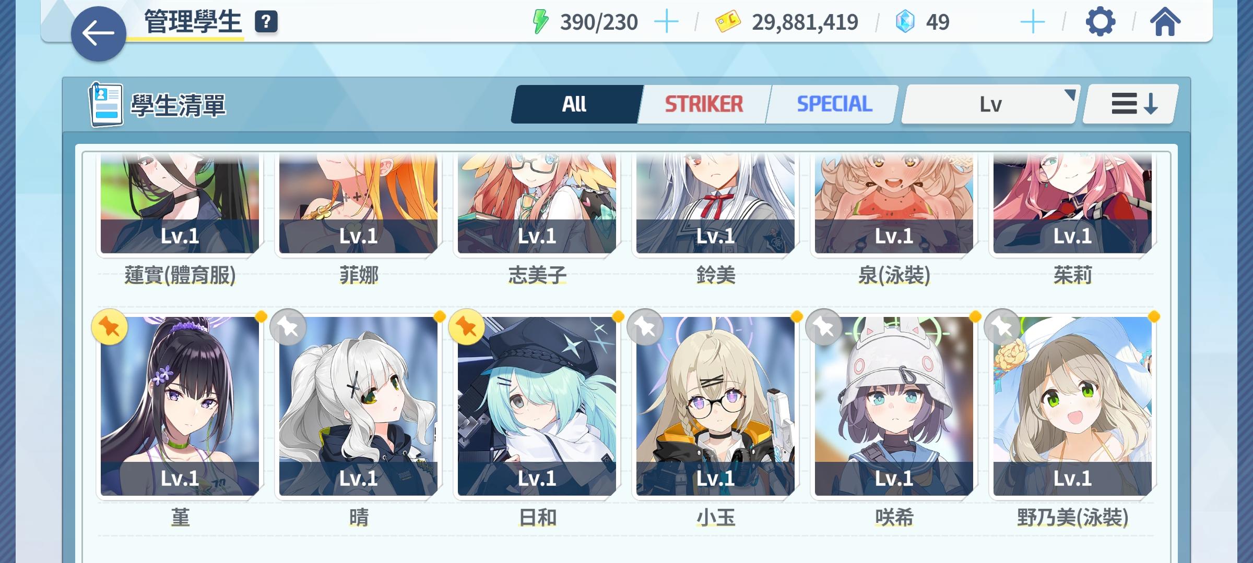Screen dimensions: 1253x563
Task: Pin 晴 as favorite
Action: [x=288, y=327]
